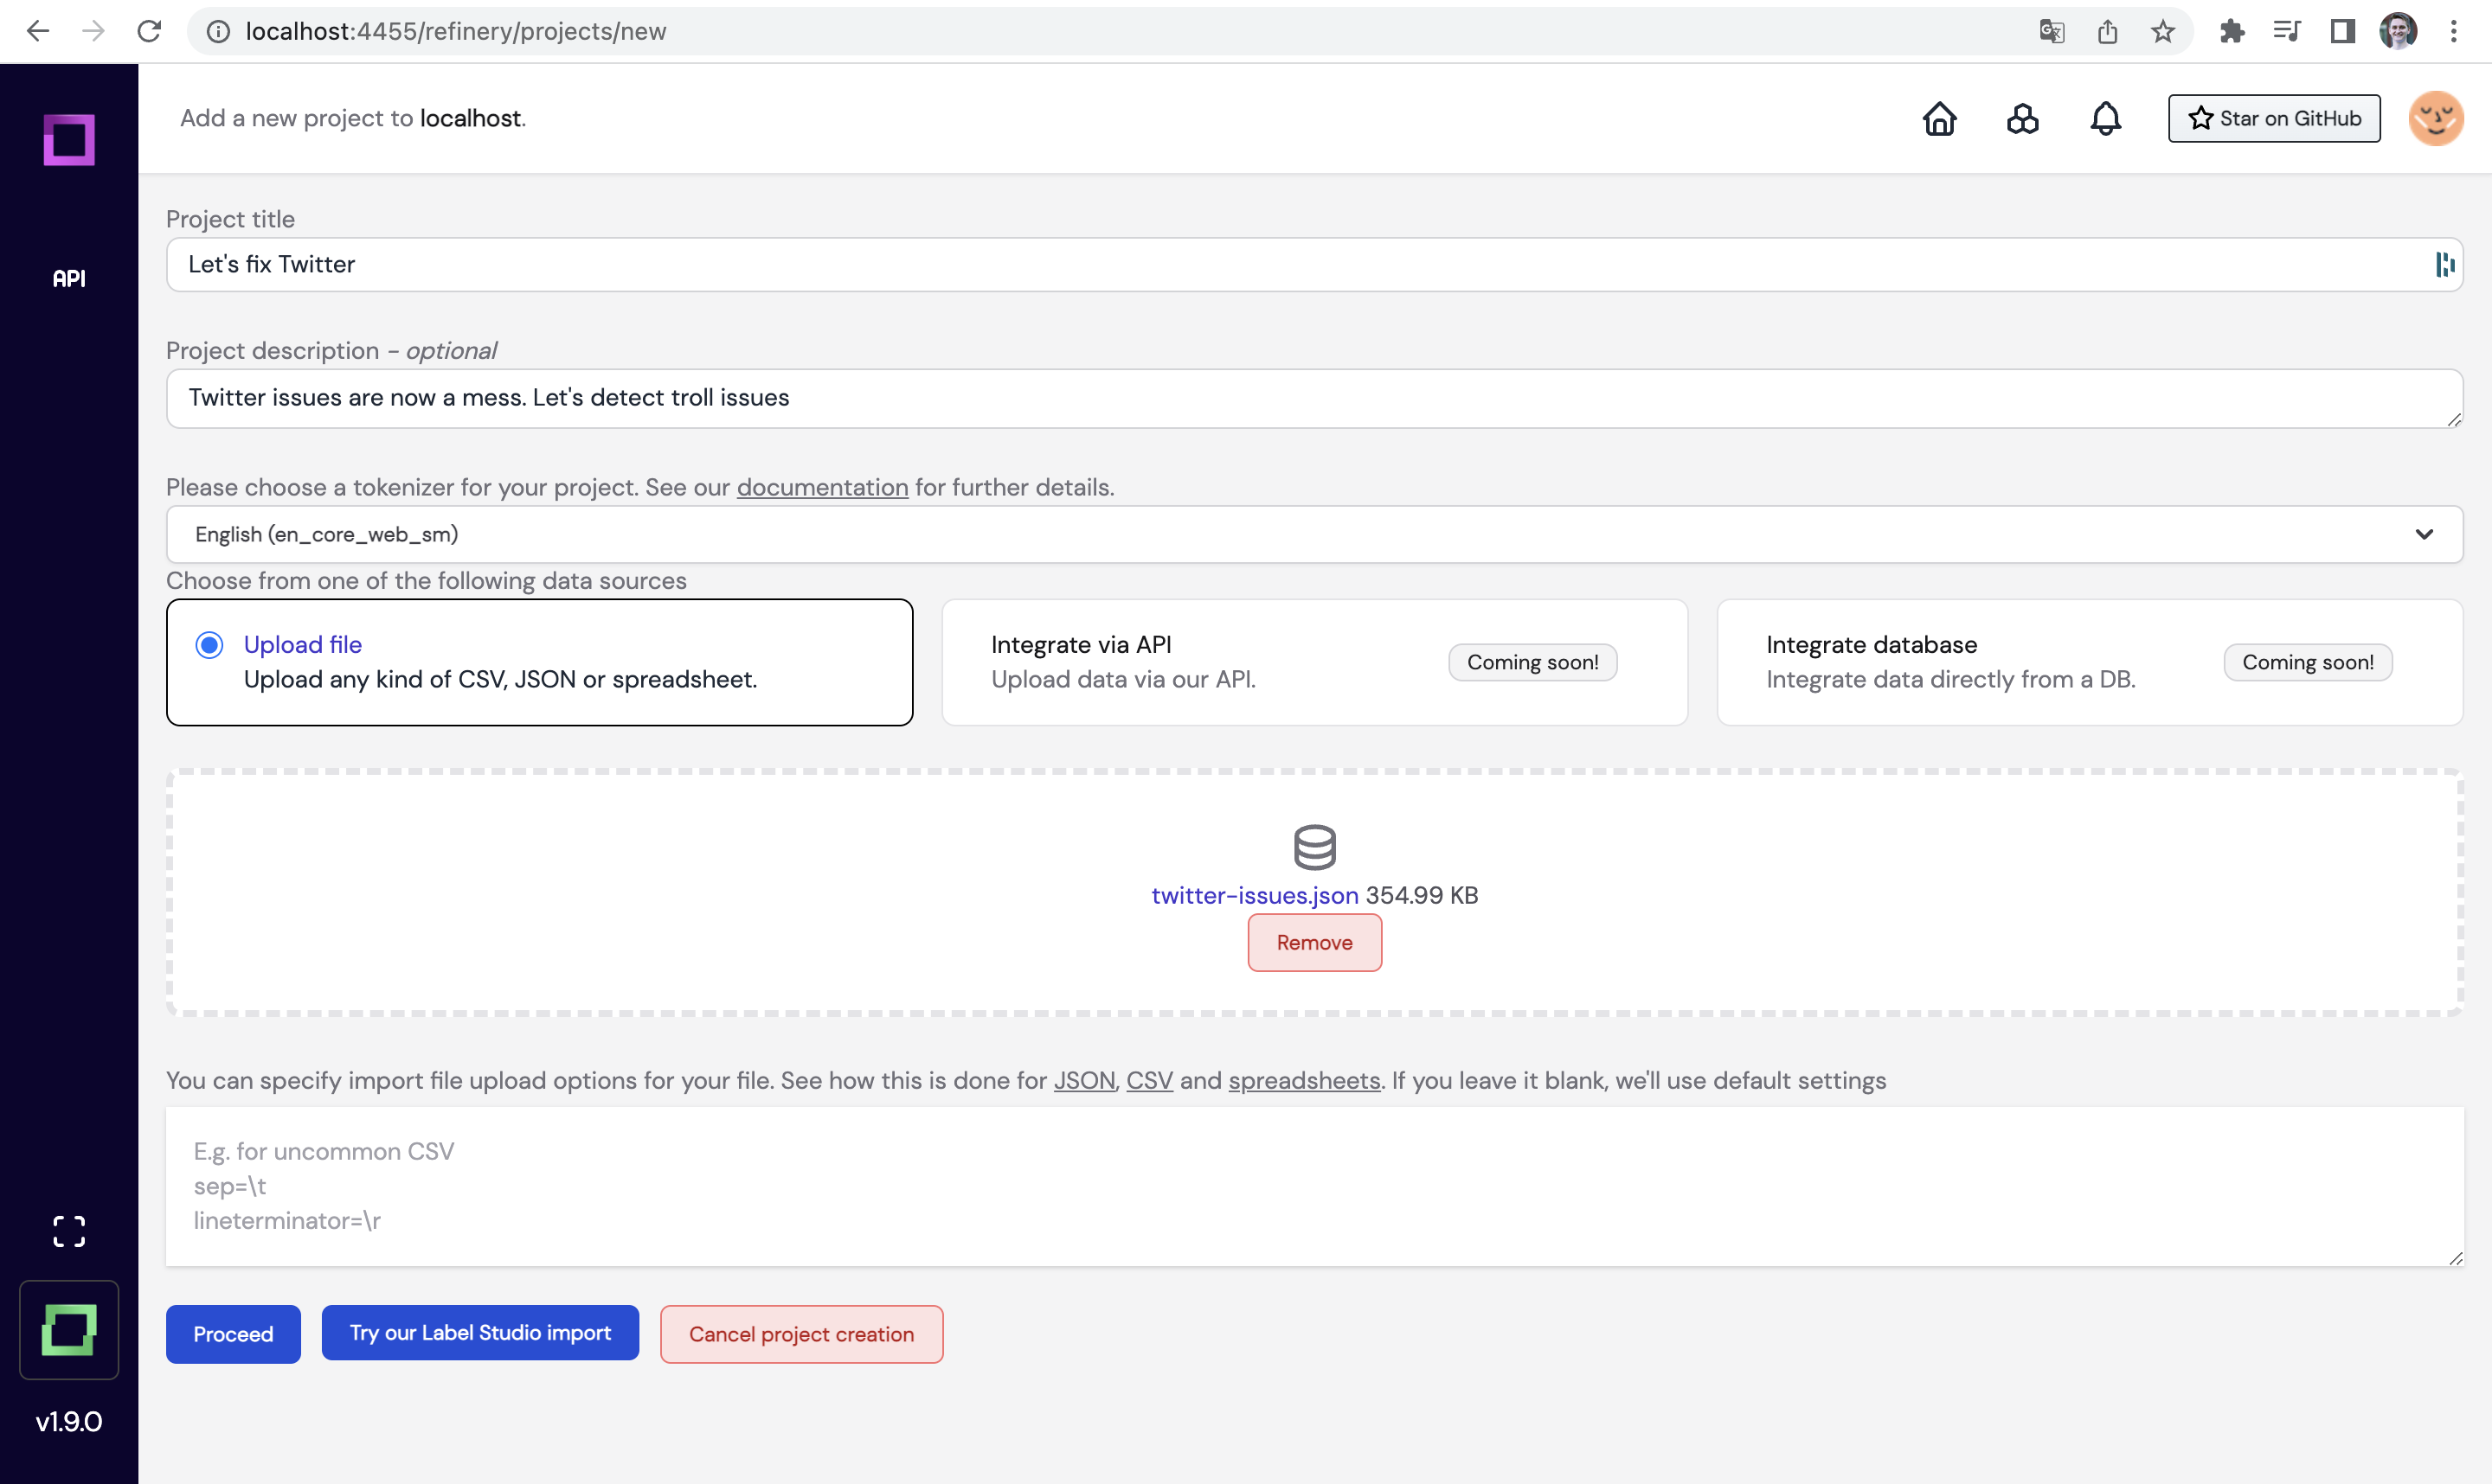This screenshot has height=1484, width=2492.
Task: Toggle fullscreen icon in sidebar
Action: tap(69, 1231)
